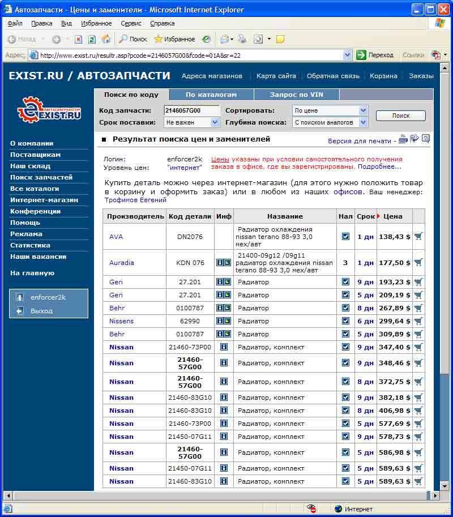Add the 347,40 $ Nissan kit to cart
Screen dimensions: 453x517
pyautogui.click(x=418, y=347)
